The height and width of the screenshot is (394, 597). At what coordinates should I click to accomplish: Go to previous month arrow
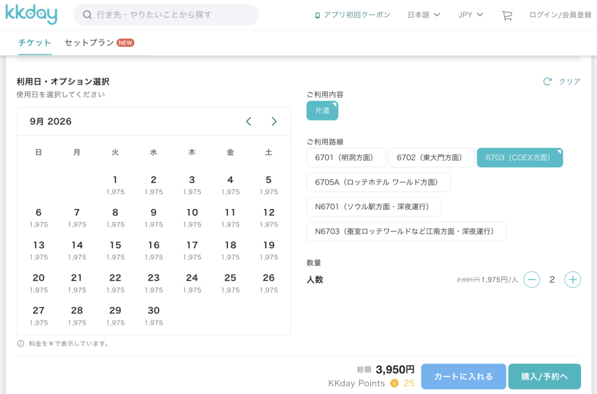pyautogui.click(x=248, y=121)
